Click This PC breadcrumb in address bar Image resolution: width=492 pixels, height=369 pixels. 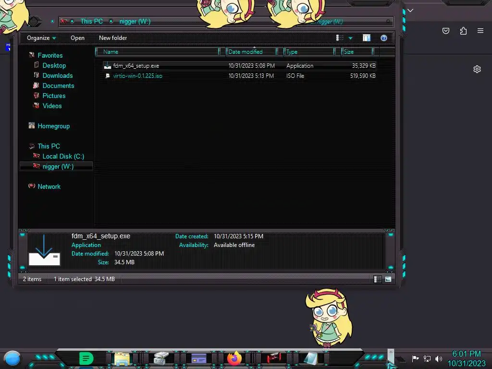pyautogui.click(x=91, y=21)
